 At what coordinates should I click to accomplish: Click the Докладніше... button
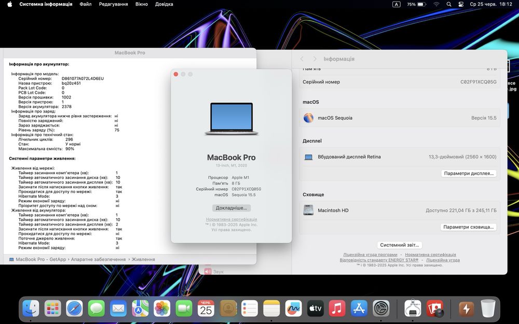click(x=231, y=208)
